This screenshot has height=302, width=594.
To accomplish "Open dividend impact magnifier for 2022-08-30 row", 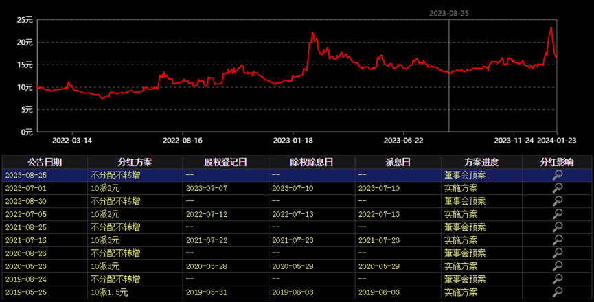I will point(557,201).
